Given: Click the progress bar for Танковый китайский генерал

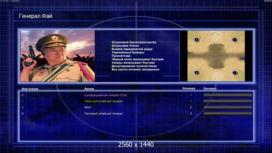Looking at the screenshot, I should pyautogui.click(x=228, y=114).
